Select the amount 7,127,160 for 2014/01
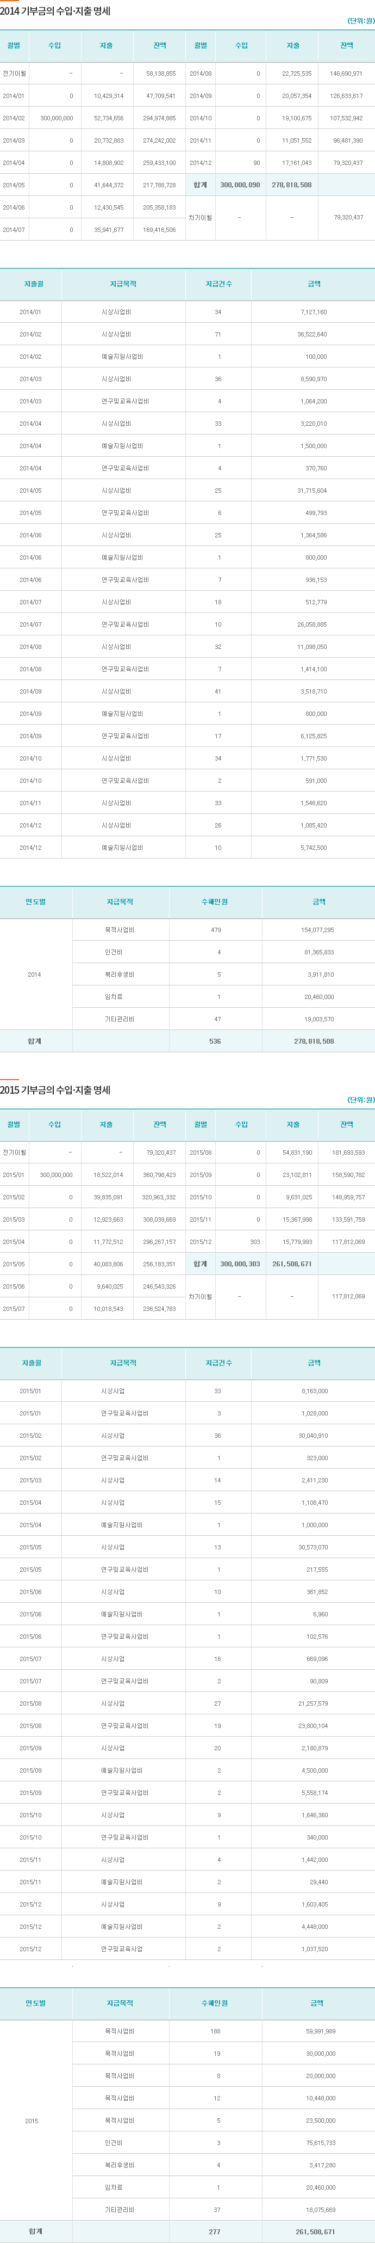This screenshot has width=375, height=2243. (x=313, y=312)
